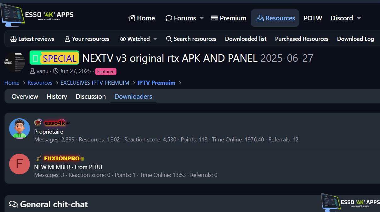Click the Resources download tray icon
Viewport: 380px width, 212px height.
pos(260,18)
